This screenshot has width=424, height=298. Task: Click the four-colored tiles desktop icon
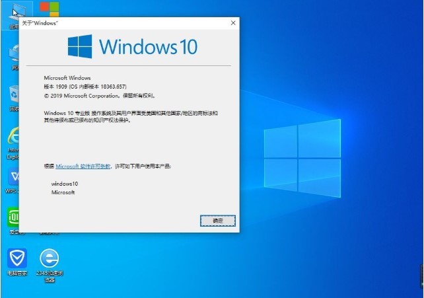(x=48, y=9)
